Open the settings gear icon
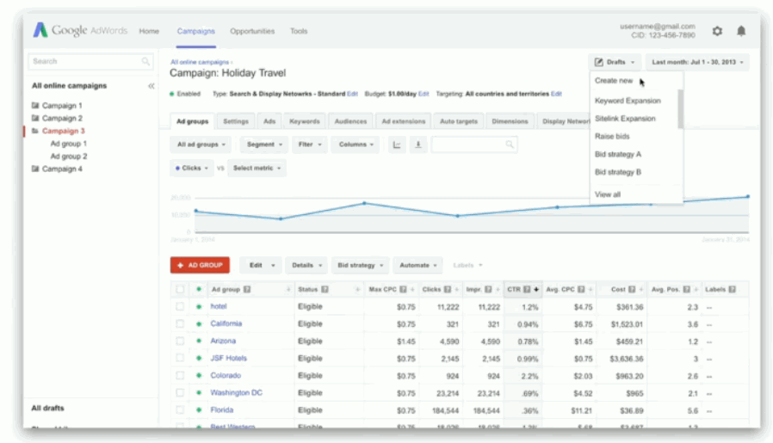Viewport: 773px width, 443px height. click(717, 31)
